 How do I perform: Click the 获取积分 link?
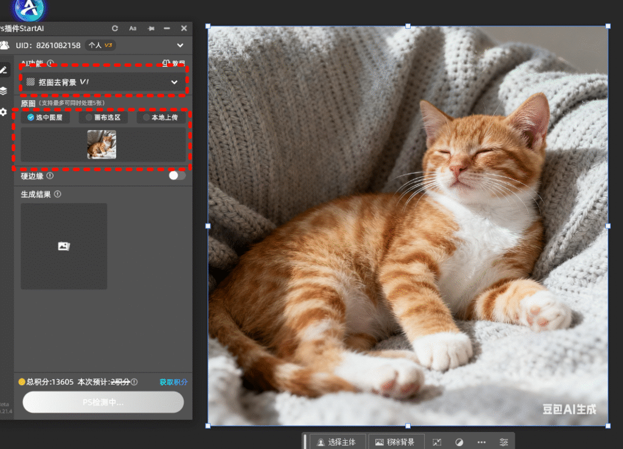[x=173, y=382]
